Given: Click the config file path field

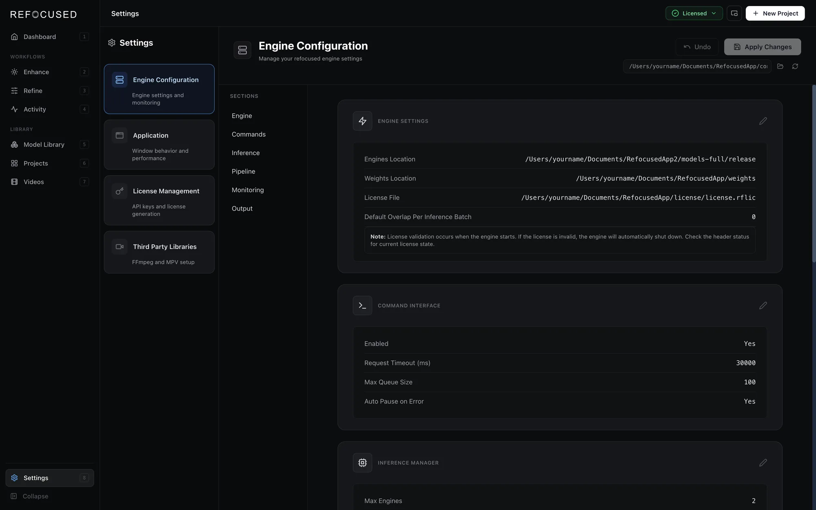Looking at the screenshot, I should [x=697, y=66].
